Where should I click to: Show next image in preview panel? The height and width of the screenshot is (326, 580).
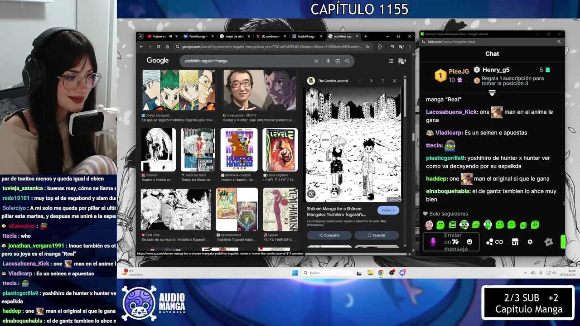[371, 81]
